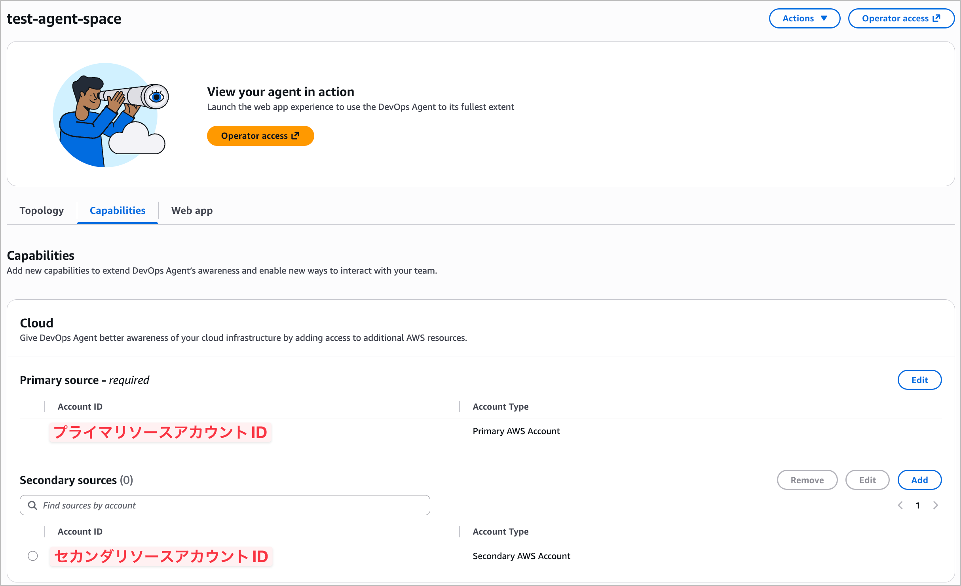Click the search magnifier icon

32,505
